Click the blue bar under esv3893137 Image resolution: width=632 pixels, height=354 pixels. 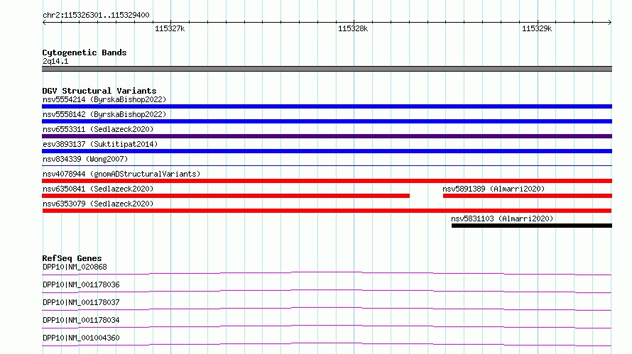coord(327,151)
